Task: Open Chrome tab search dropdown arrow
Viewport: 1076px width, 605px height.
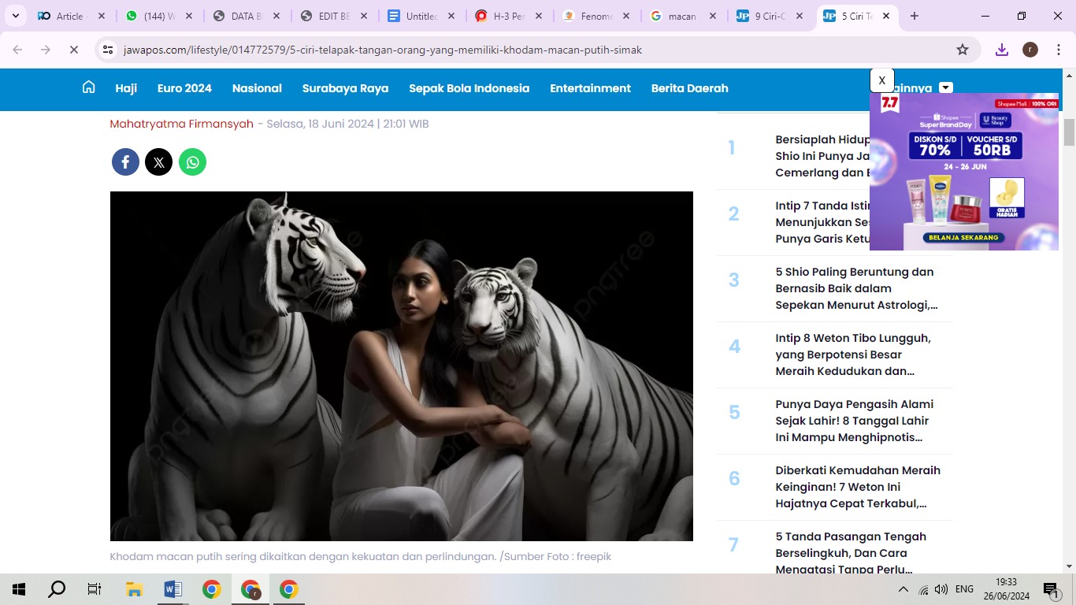Action: coord(16,16)
